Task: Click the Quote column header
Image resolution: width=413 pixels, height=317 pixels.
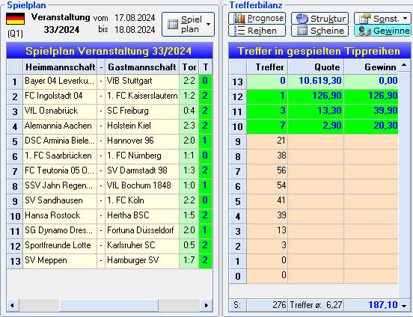Action: click(316, 67)
